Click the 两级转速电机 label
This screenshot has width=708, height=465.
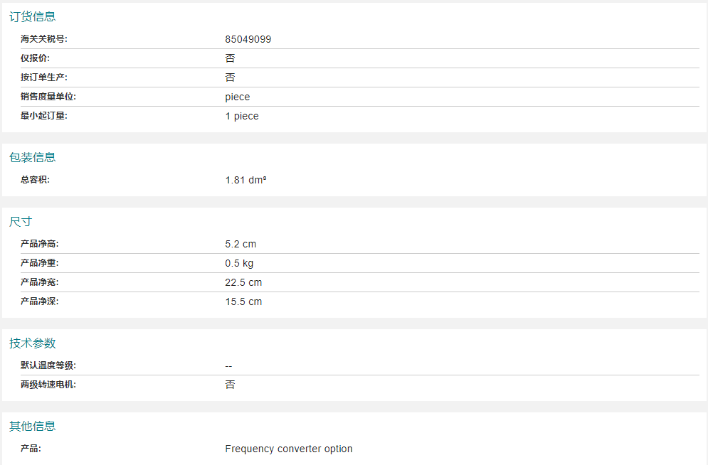click(x=48, y=385)
